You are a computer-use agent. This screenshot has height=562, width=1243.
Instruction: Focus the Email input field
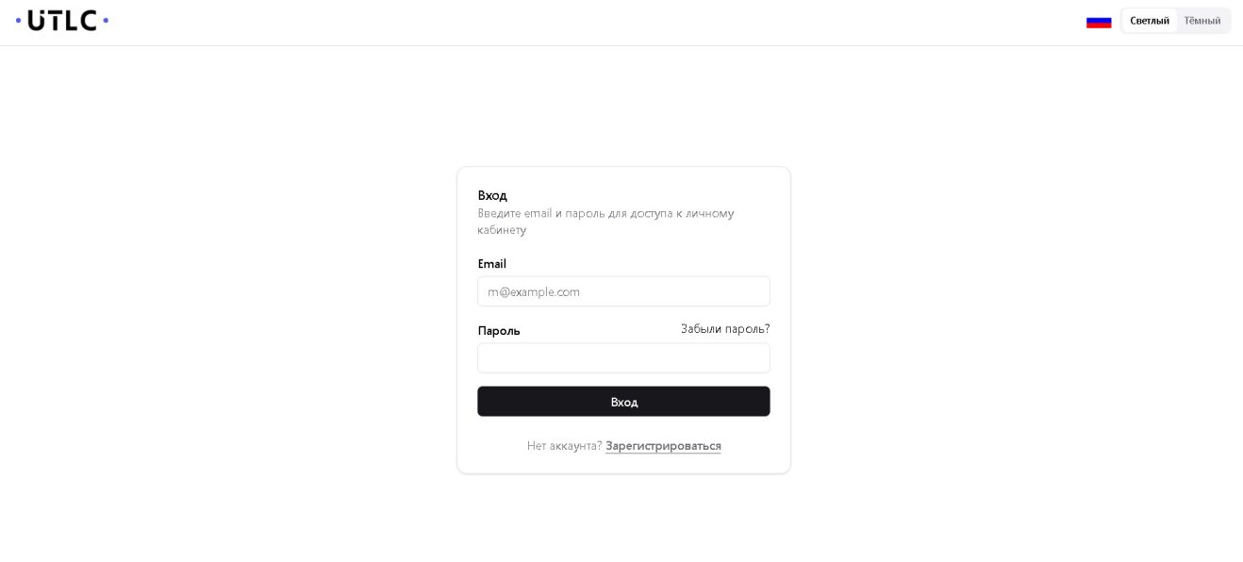[x=623, y=291]
